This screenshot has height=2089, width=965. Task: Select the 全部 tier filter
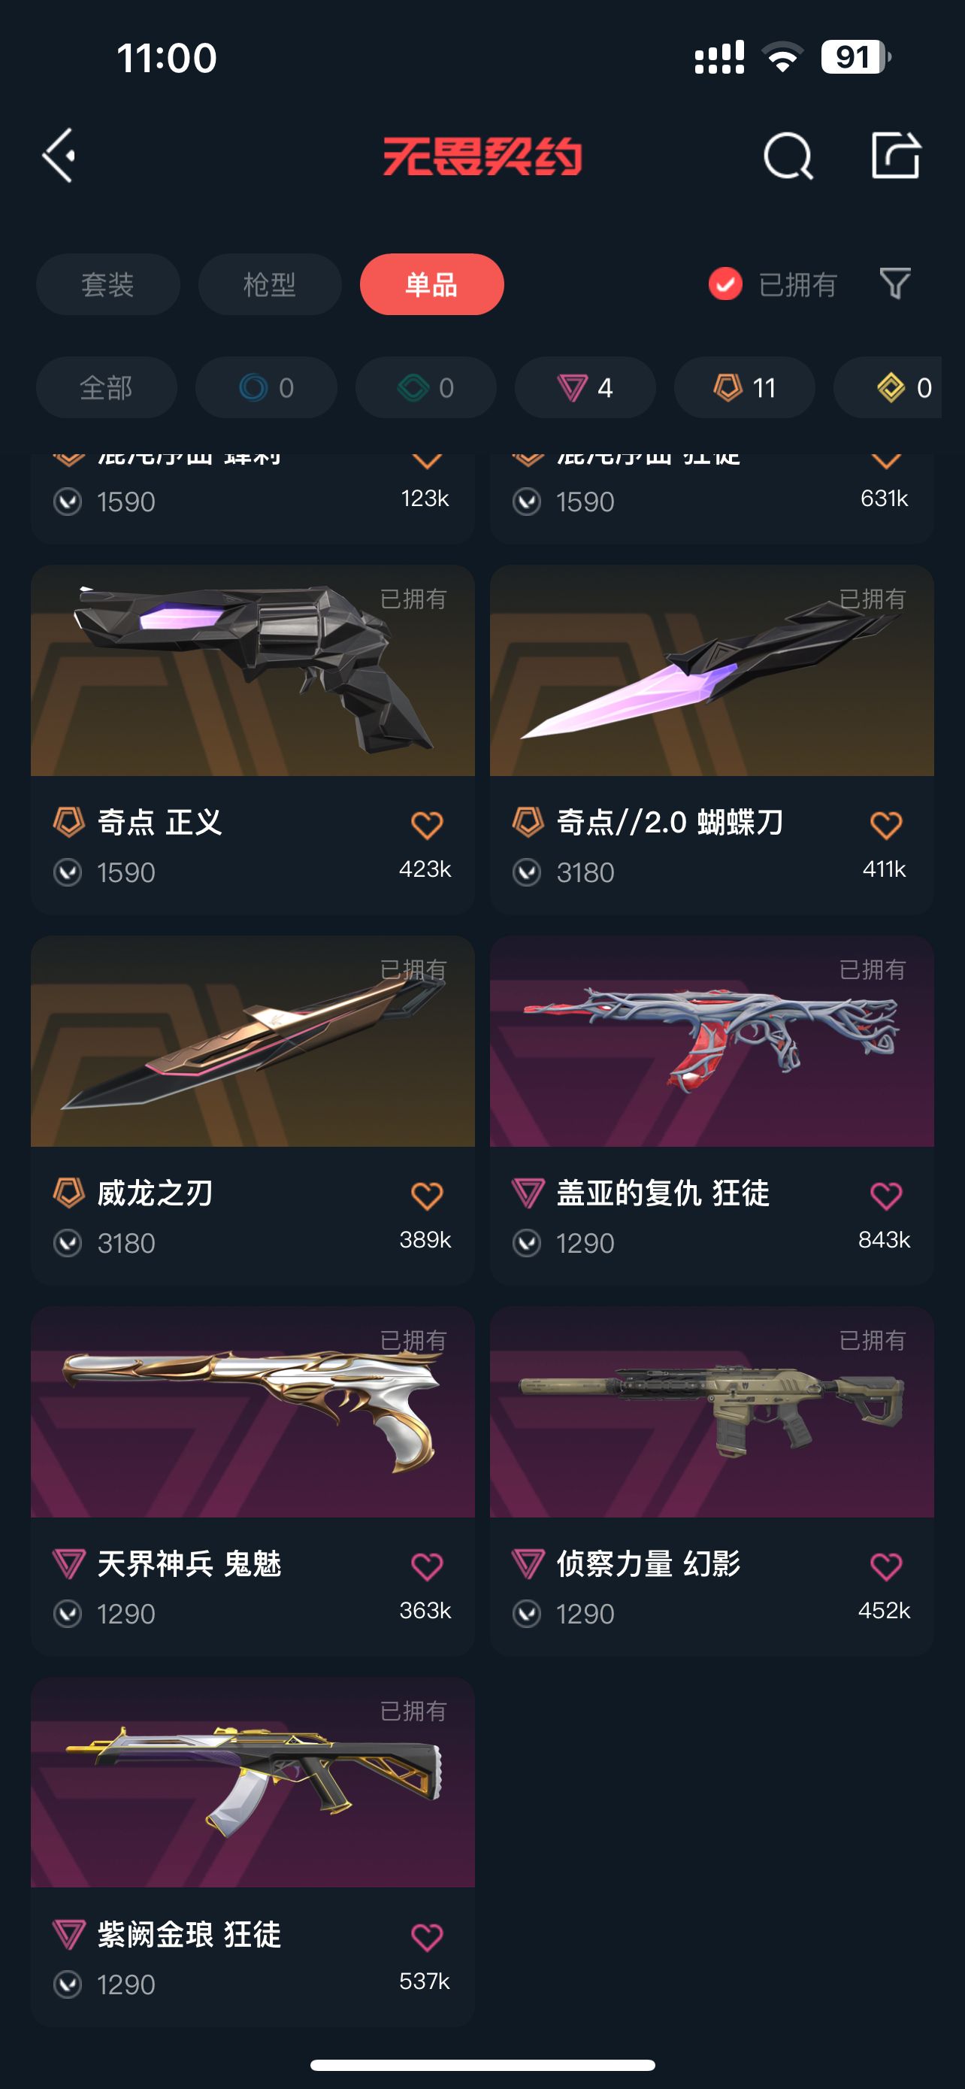coord(106,387)
